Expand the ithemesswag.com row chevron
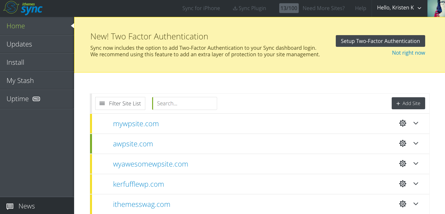This screenshot has height=214, width=445. pos(416,204)
